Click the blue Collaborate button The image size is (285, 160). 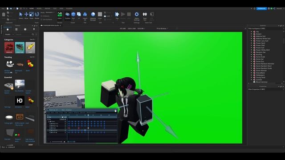coord(261,8)
